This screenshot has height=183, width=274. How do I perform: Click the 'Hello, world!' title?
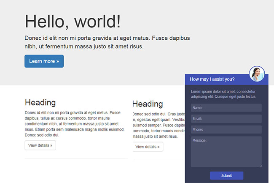73,21
